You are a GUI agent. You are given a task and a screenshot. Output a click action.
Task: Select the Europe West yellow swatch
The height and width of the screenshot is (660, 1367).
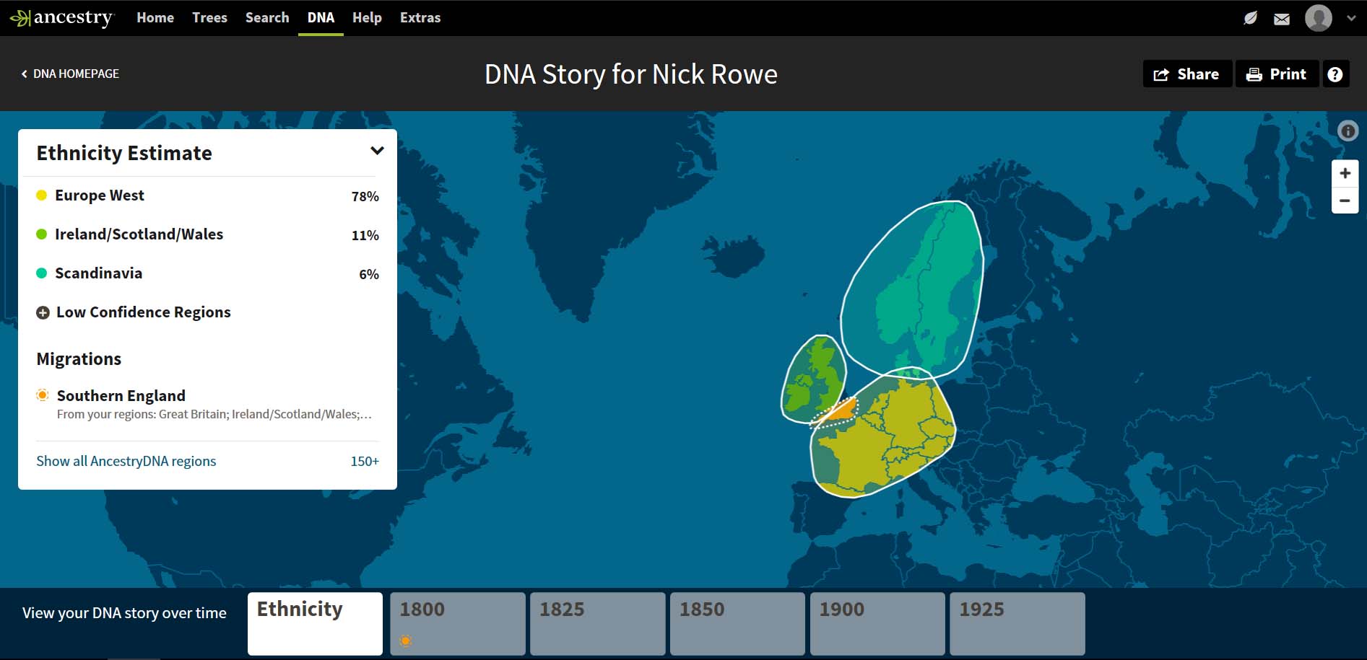[42, 195]
